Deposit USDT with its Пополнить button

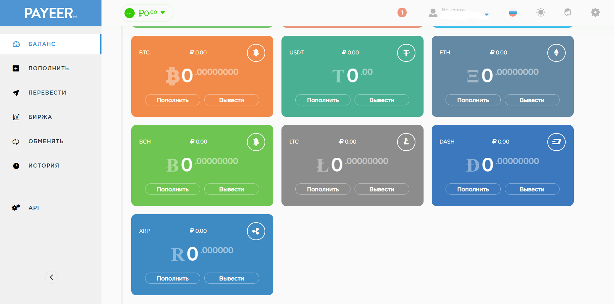(x=323, y=100)
